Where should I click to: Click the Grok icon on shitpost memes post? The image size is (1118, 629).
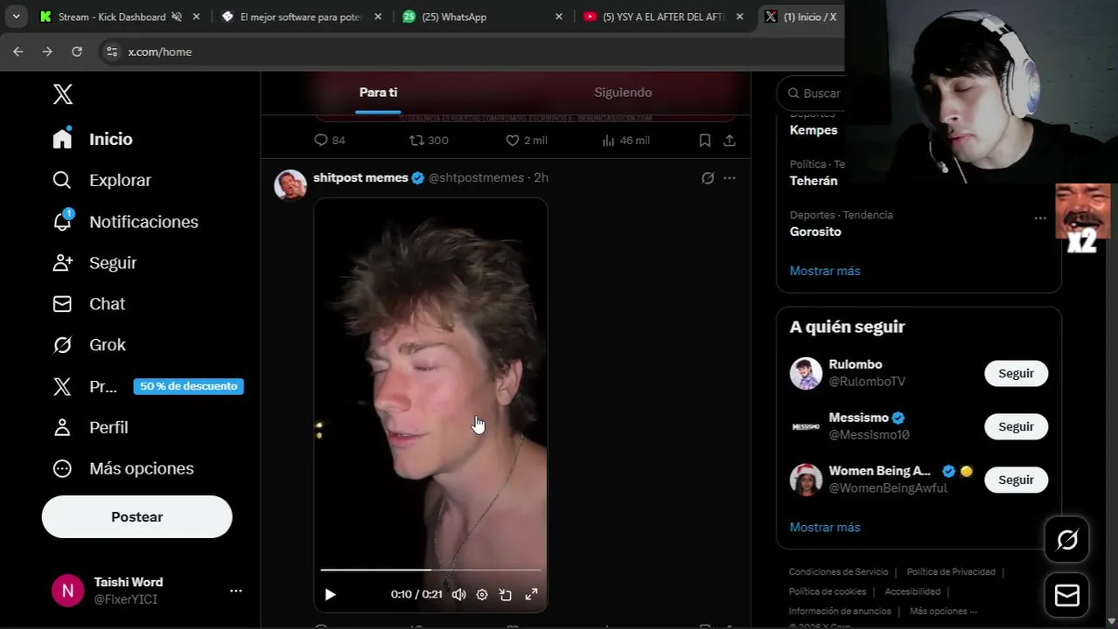pos(708,178)
